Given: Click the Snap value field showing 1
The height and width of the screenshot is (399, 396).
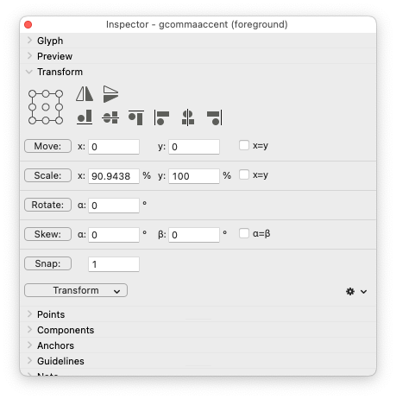Looking at the screenshot, I should click(x=114, y=264).
